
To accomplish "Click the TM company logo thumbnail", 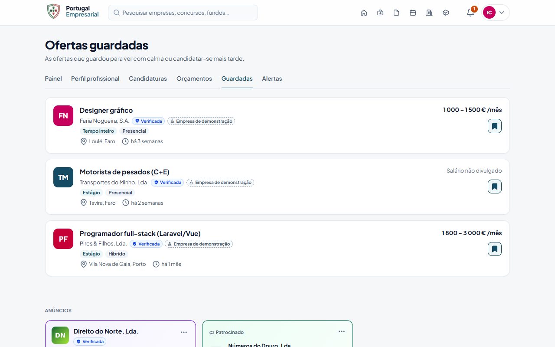I will pos(63,177).
